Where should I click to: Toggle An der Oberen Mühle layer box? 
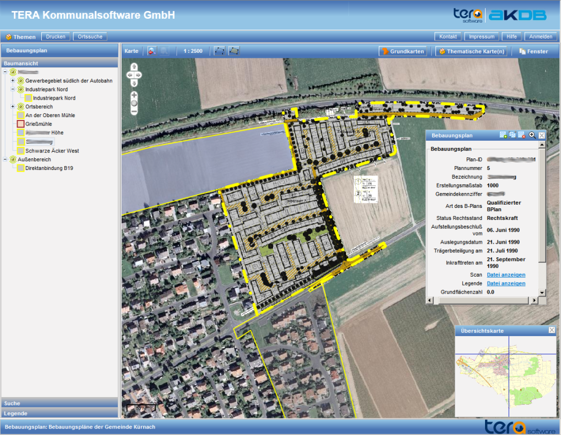[20, 115]
